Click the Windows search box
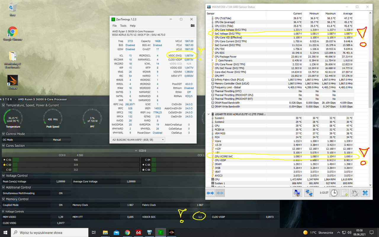The width and height of the screenshot is (379, 237). (x=50, y=233)
